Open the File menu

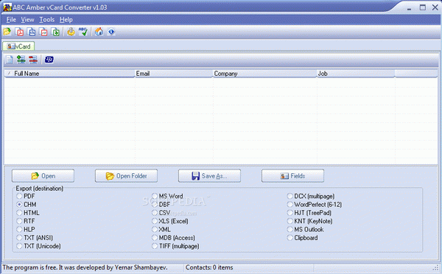click(11, 19)
